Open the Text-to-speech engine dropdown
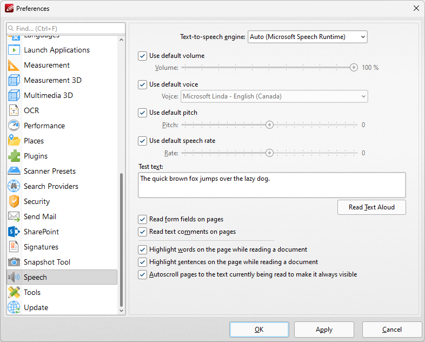Screen dimensions: 425x342 tap(308, 37)
